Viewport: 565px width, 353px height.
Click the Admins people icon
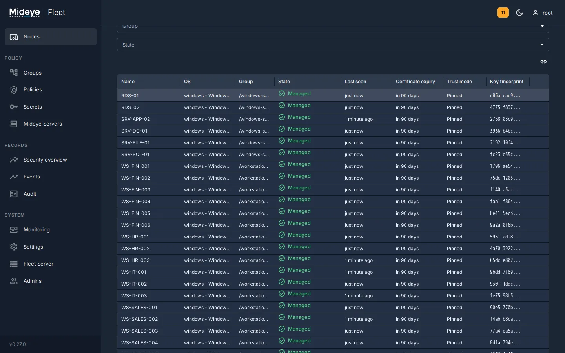click(14, 281)
